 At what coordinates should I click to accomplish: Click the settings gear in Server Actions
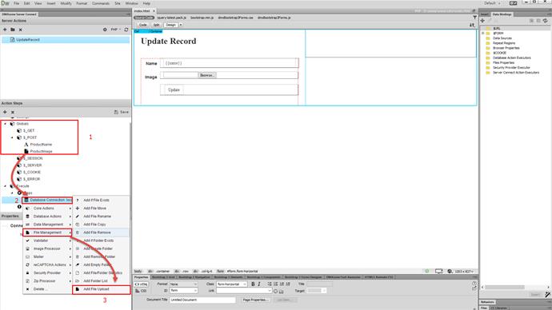(x=105, y=30)
